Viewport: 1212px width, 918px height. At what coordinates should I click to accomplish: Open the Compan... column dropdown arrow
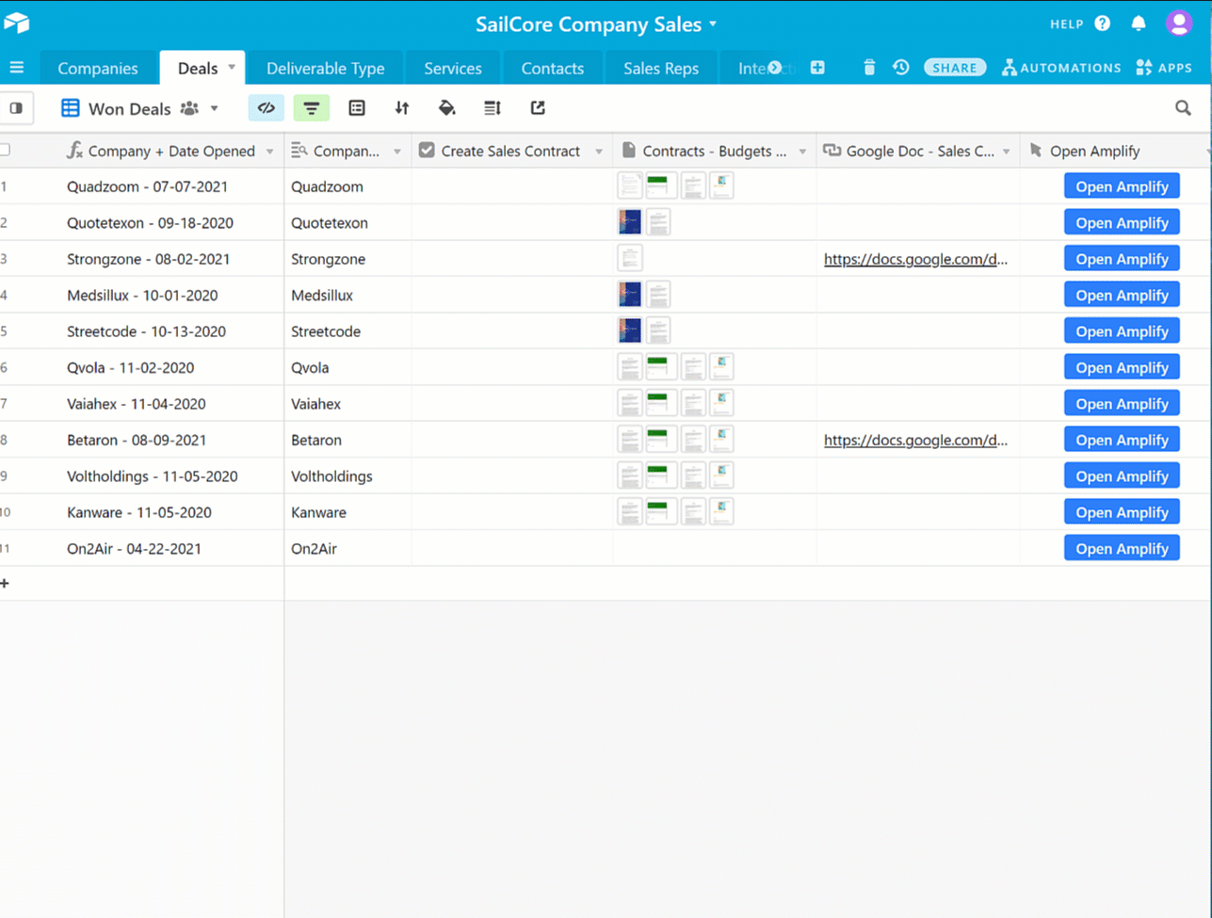[x=396, y=152]
